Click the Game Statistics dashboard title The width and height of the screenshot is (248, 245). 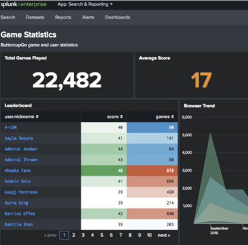(x=29, y=34)
